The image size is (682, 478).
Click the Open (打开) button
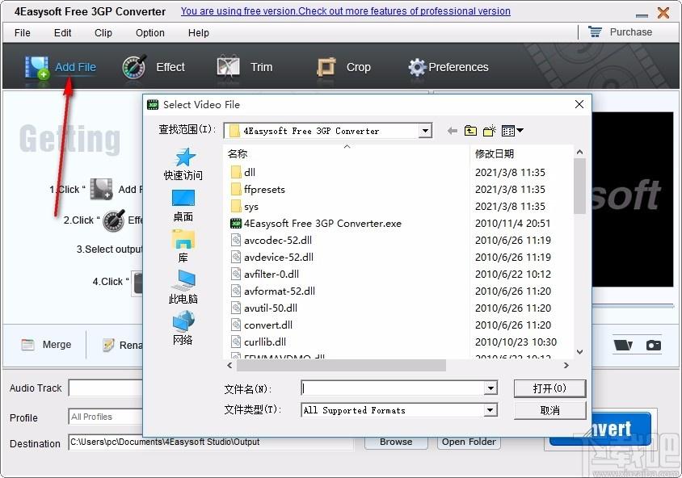tap(549, 388)
